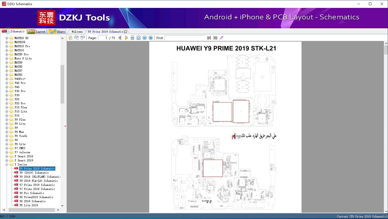Screen dimensions: 388x219
Task: Toggle match case search option
Action: (x=221, y=38)
